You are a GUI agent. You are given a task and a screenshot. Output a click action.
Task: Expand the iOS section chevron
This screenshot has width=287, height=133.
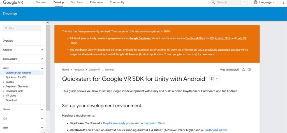click(x=42, y=118)
